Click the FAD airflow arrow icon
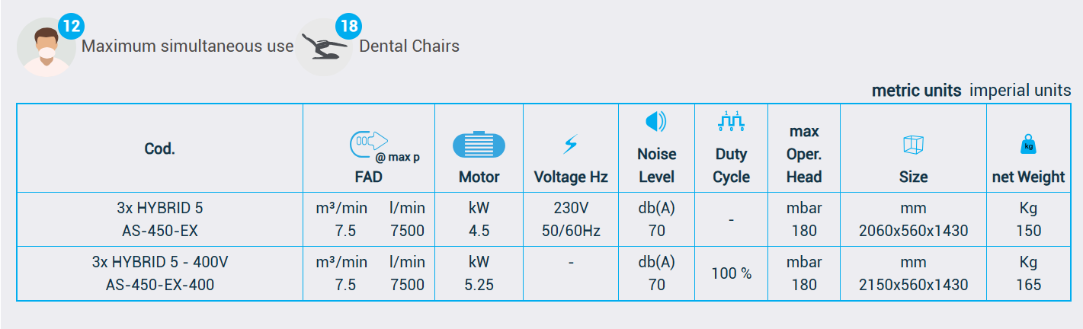1083x329 pixels. [369, 142]
